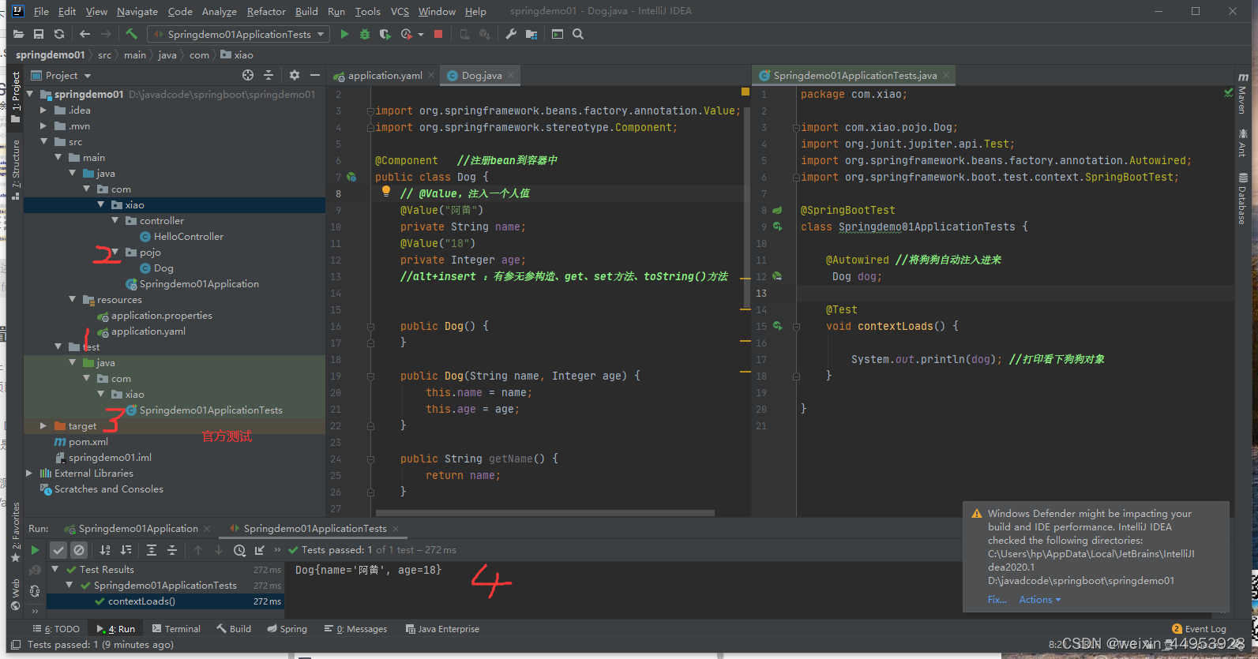1258x659 pixels.
Task: Locate the opened file with the crosshair icon
Action: point(248,75)
